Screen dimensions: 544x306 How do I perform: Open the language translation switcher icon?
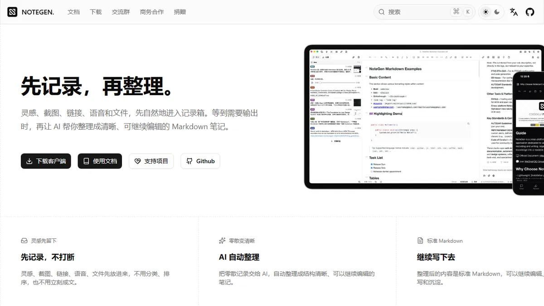coord(514,12)
